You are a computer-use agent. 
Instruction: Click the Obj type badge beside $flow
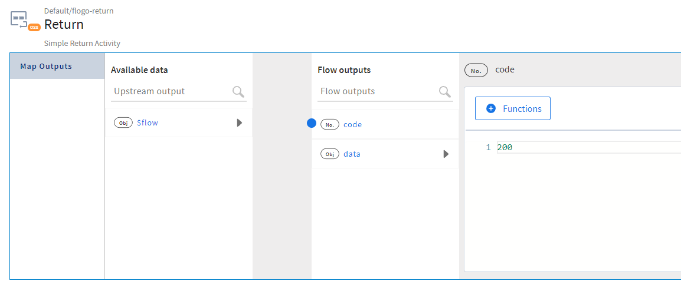(123, 123)
